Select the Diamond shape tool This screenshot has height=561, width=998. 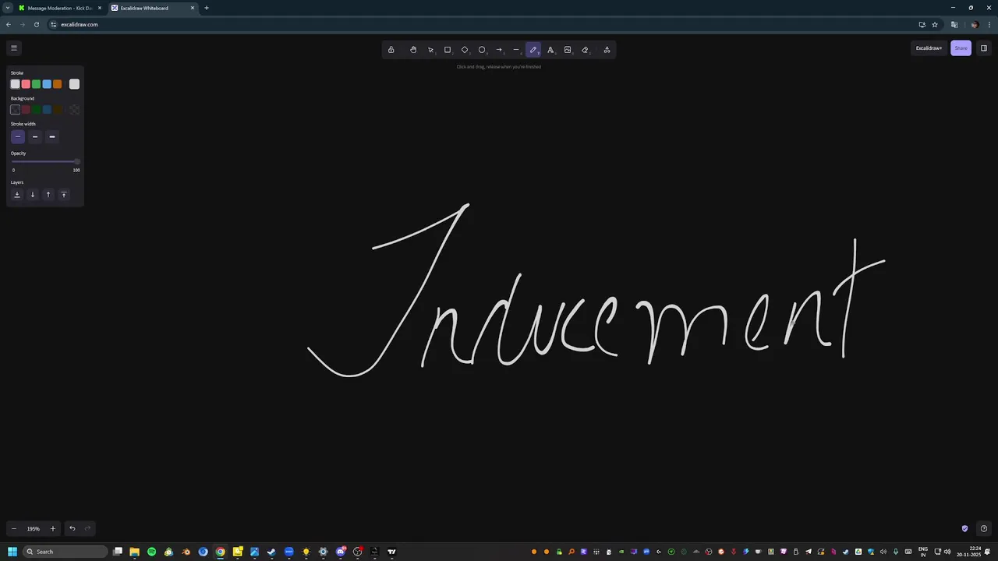(x=465, y=50)
